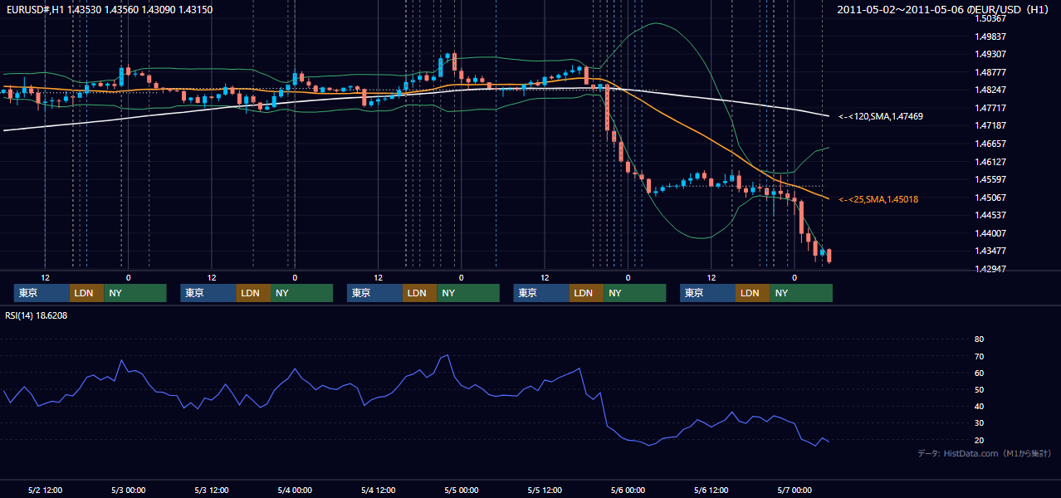The image size is (1061, 498).
Task: Click the 1.45067 price axis label
Action: 990,198
